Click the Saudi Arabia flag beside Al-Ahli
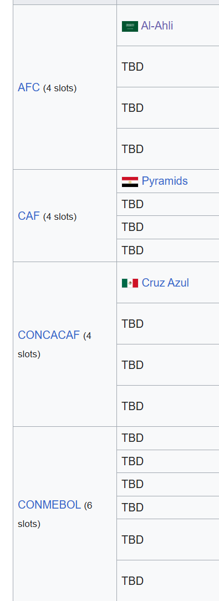 130,26
